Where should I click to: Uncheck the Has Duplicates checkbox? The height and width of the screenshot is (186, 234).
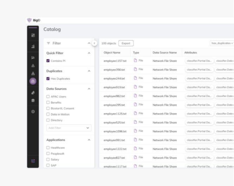click(48, 79)
